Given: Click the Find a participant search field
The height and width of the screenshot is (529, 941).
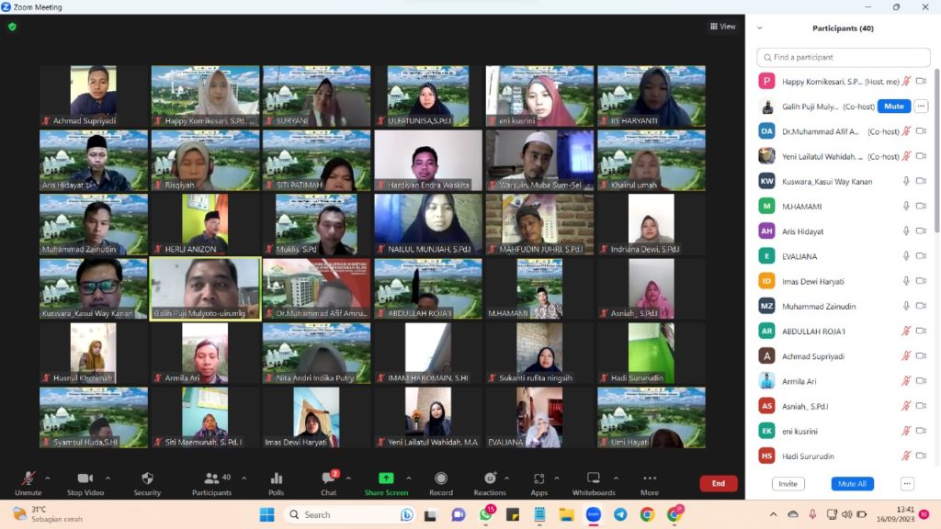Looking at the screenshot, I should (x=844, y=57).
